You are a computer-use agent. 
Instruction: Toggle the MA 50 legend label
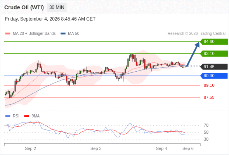tap(74, 34)
